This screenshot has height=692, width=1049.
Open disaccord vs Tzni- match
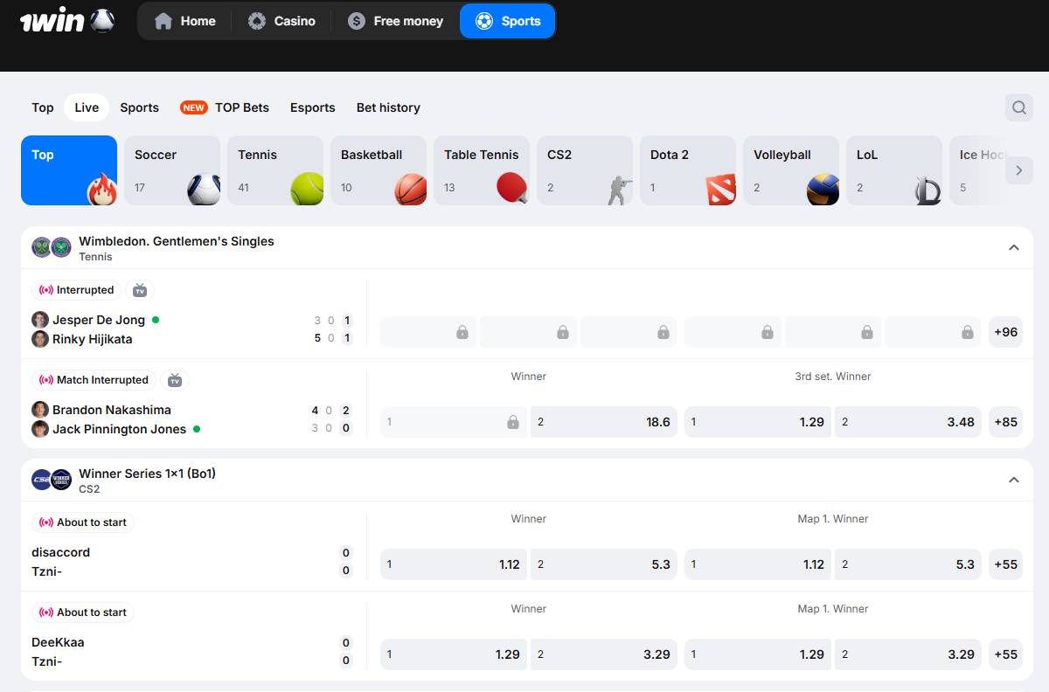[192, 561]
